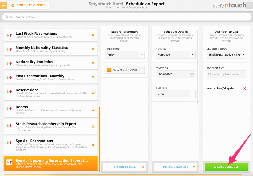Click export arrows icon for Synxis - Reservations
253x176 pixels.
(x=9, y=142)
